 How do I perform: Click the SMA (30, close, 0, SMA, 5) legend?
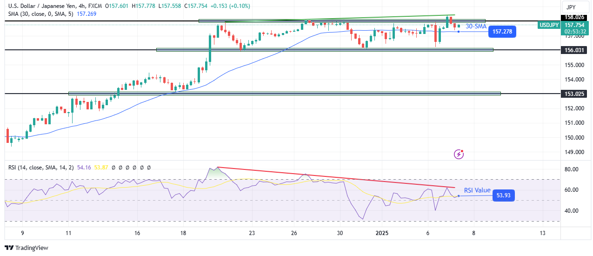pos(40,14)
